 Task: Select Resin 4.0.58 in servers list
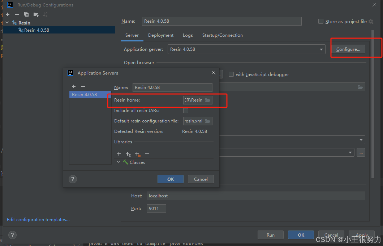point(90,94)
